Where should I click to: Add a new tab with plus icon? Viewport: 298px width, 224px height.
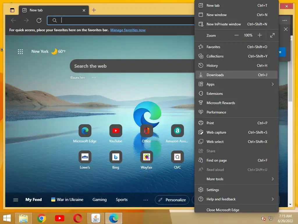[x=94, y=10]
